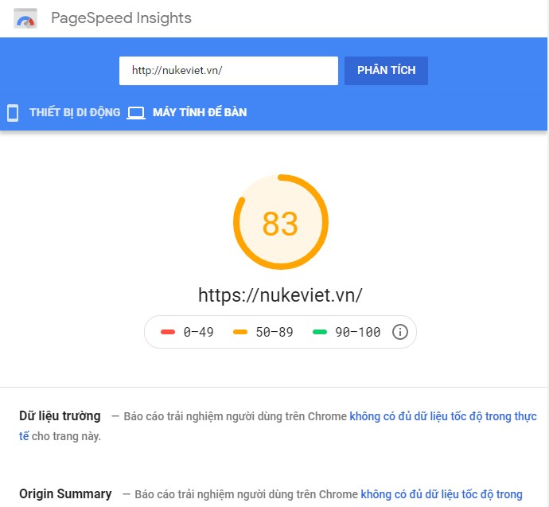Open Origin Summary link 'không có đủ dữ liệu tốc độ trong'
This screenshot has width=549, height=507.
[x=442, y=494]
